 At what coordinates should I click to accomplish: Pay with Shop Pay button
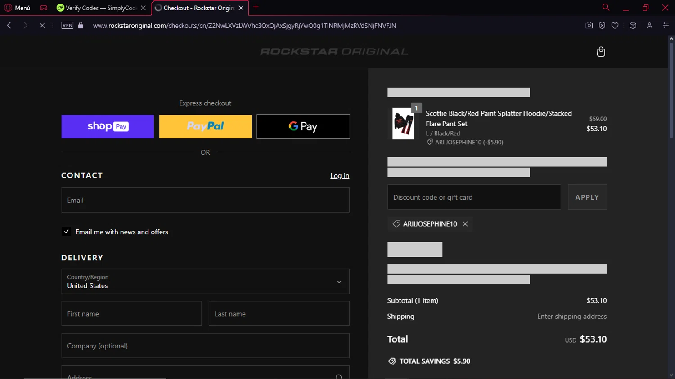108,126
